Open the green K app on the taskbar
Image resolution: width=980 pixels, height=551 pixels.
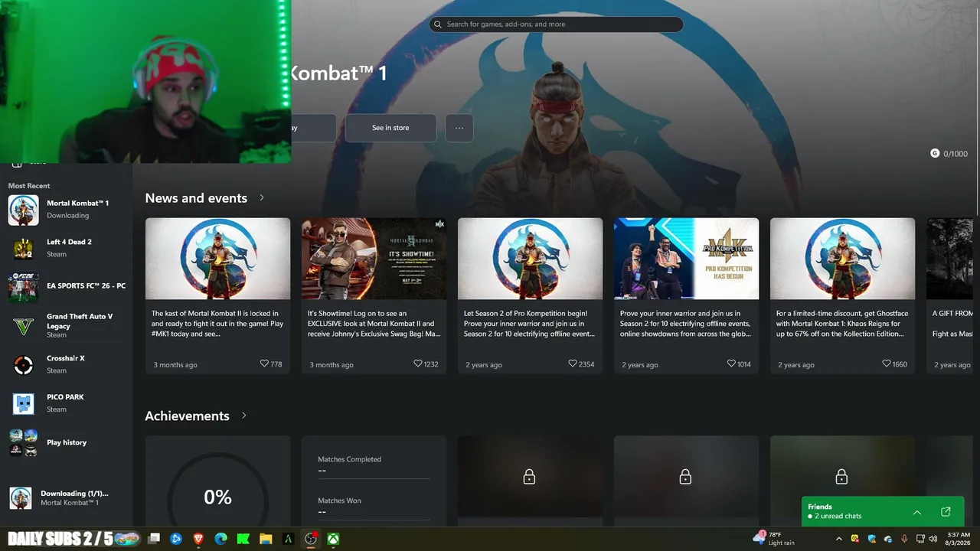[243, 539]
